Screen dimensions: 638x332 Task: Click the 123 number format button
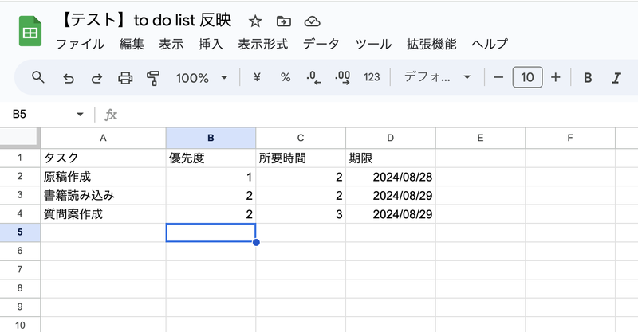pyautogui.click(x=371, y=77)
